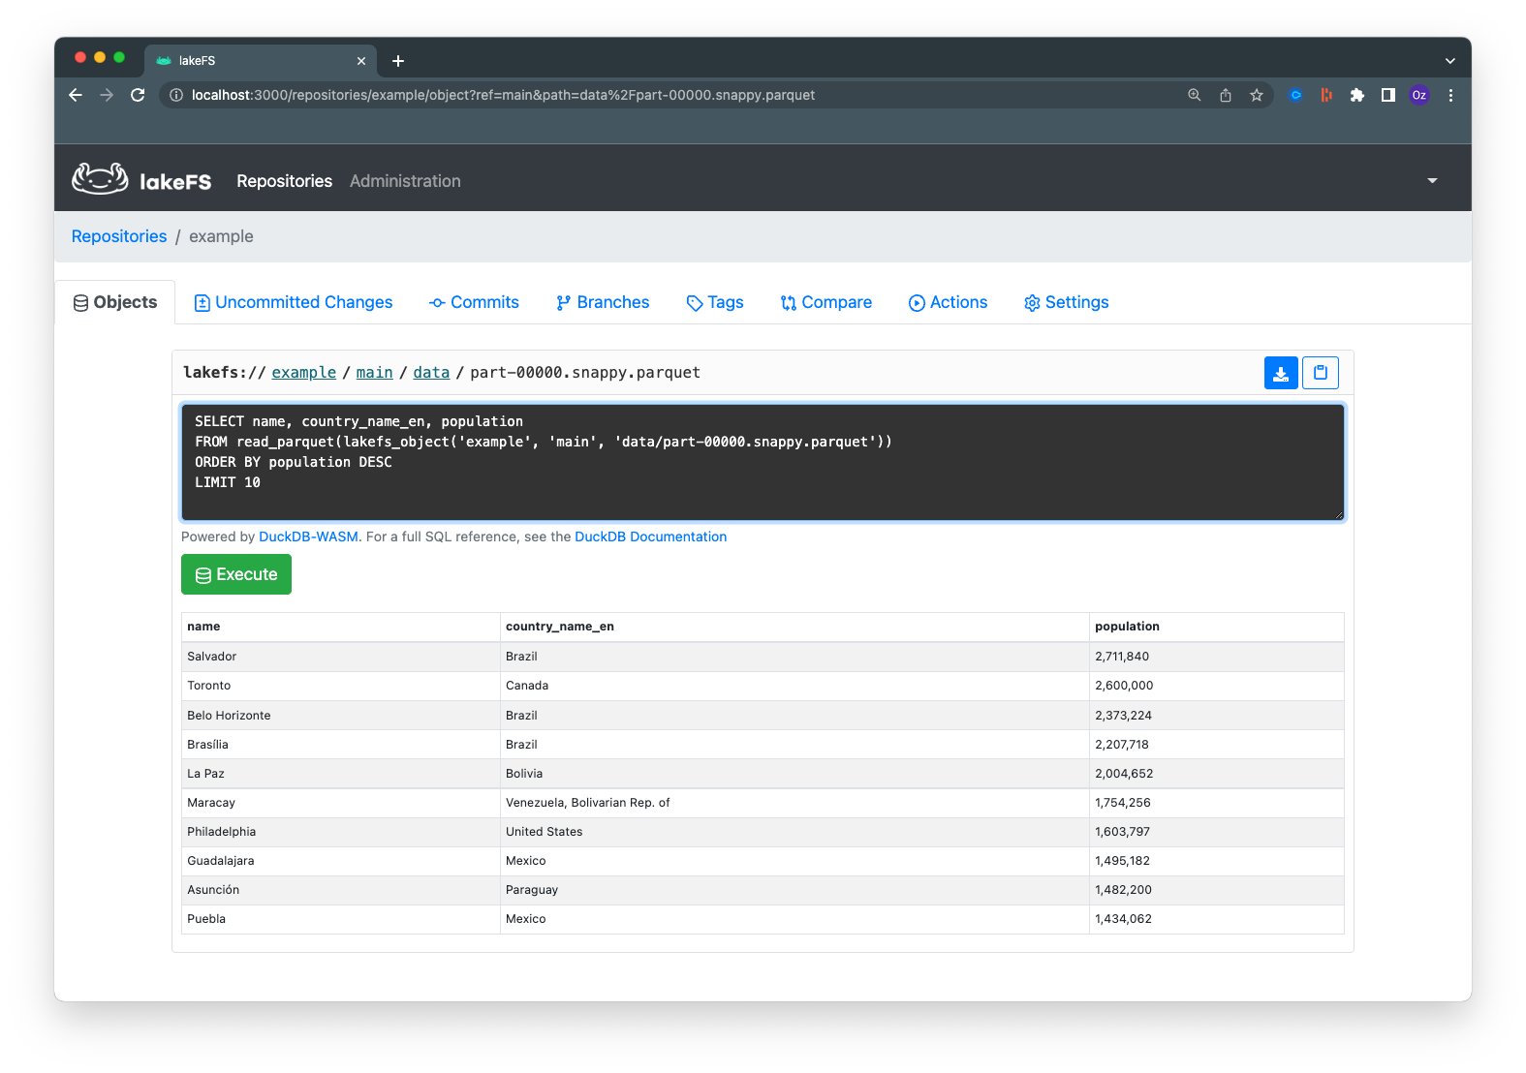Open the DuckDB-WASM link
The width and height of the screenshot is (1526, 1073).
[x=308, y=536]
